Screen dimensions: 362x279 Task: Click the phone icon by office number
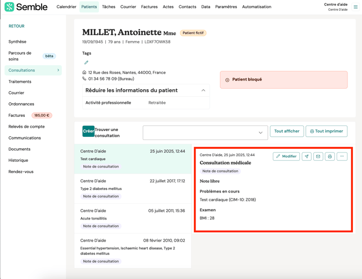point(84,79)
